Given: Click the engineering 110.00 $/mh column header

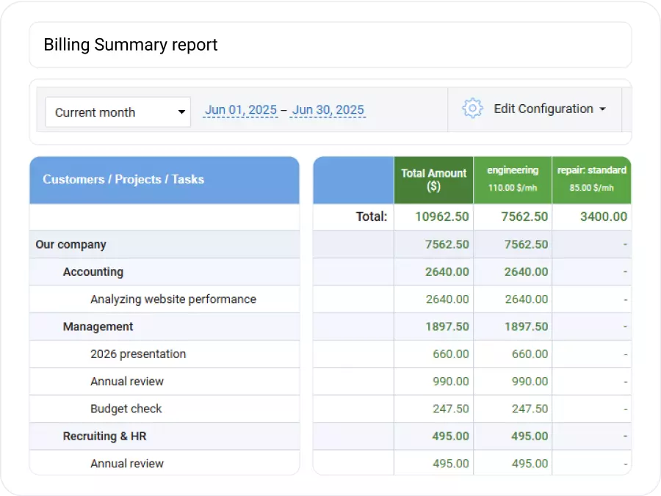Looking at the screenshot, I should point(513,180).
